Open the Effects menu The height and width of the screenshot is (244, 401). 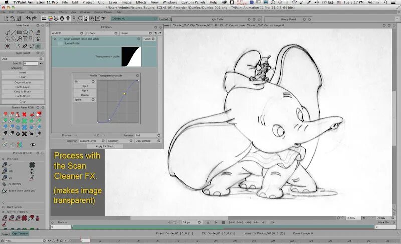[141, 2]
